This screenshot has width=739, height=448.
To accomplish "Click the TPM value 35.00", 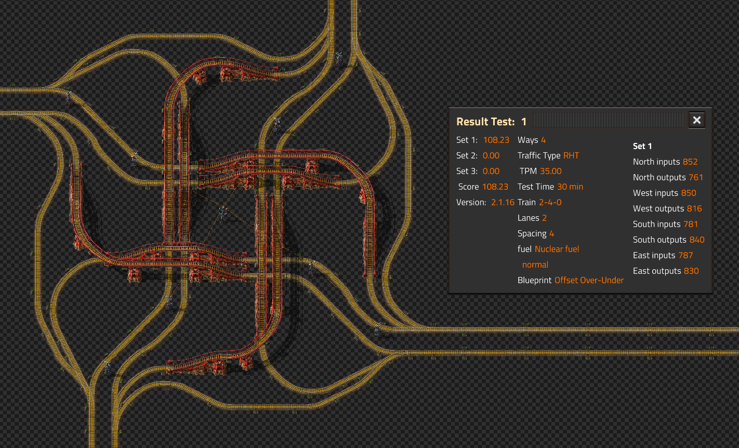I will coord(551,171).
